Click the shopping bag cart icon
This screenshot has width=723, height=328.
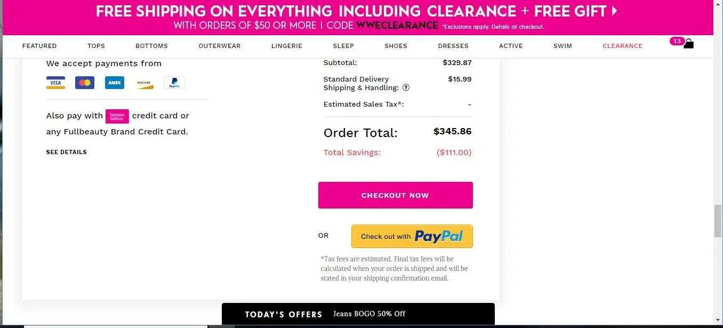pyautogui.click(x=688, y=44)
